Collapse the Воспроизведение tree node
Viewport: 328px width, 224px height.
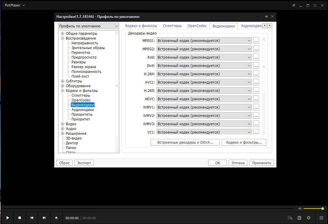(x=62, y=38)
